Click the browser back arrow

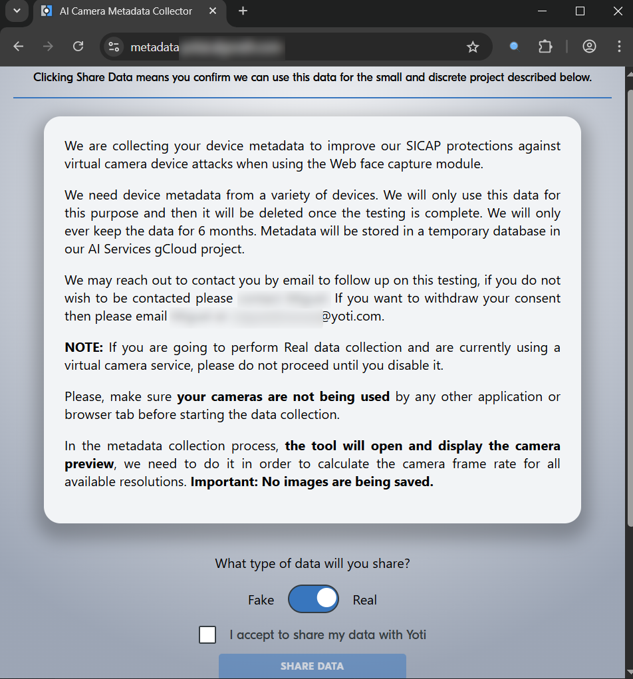[18, 47]
